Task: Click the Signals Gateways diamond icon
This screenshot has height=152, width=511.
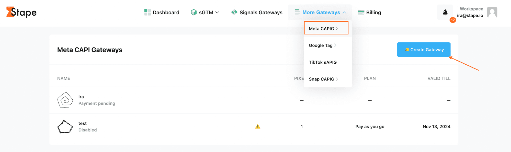Action: click(234, 12)
